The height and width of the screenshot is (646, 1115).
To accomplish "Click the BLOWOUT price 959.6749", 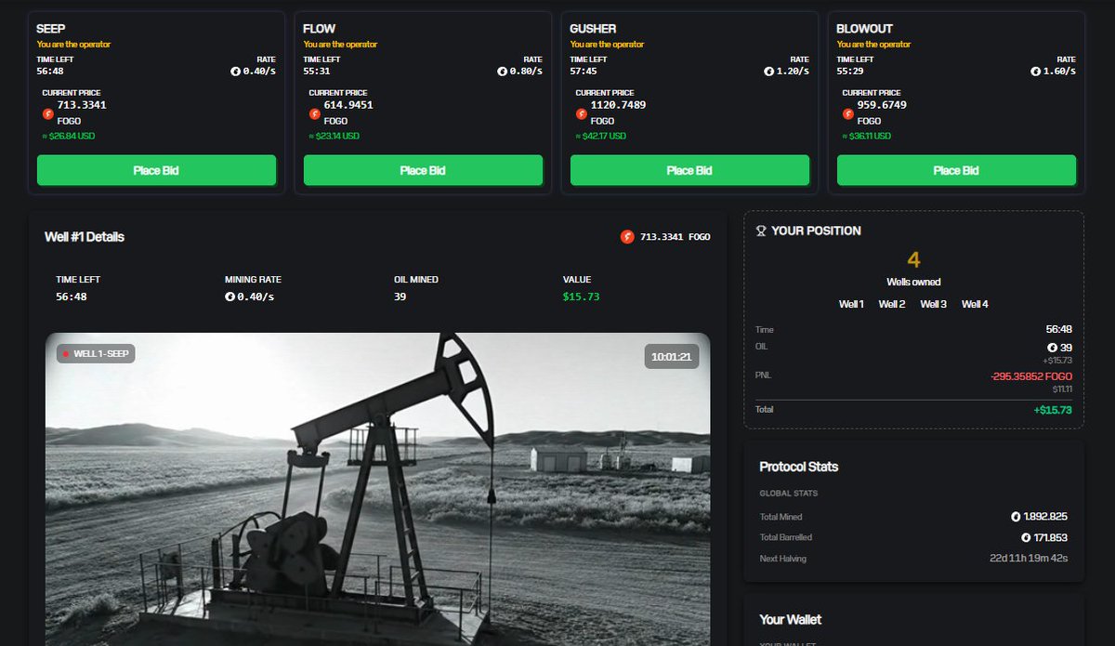I will coord(882,105).
